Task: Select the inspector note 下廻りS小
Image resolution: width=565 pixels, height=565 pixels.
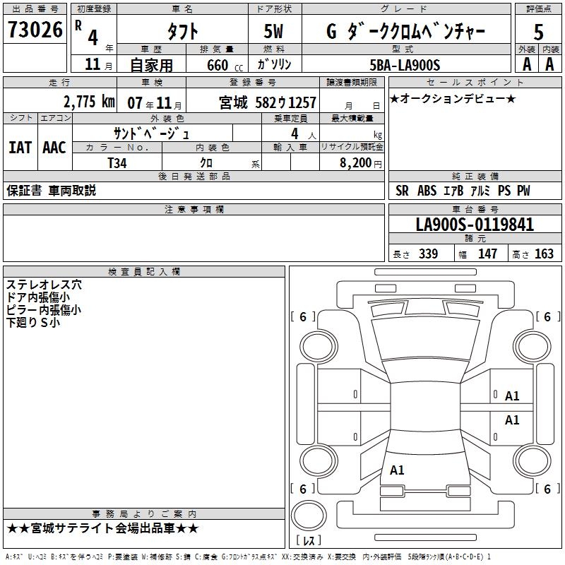Action: 32,323
